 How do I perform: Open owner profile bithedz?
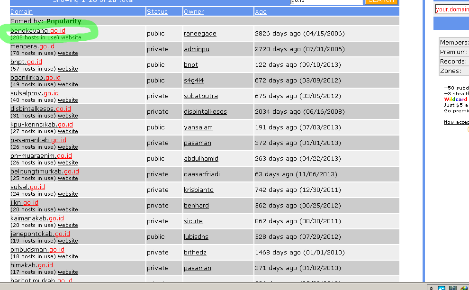195,252
